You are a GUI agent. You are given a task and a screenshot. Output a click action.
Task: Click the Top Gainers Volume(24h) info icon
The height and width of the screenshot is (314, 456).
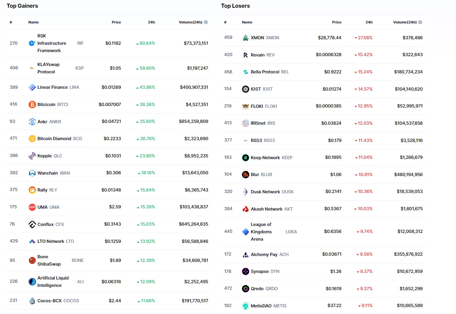[206, 22]
